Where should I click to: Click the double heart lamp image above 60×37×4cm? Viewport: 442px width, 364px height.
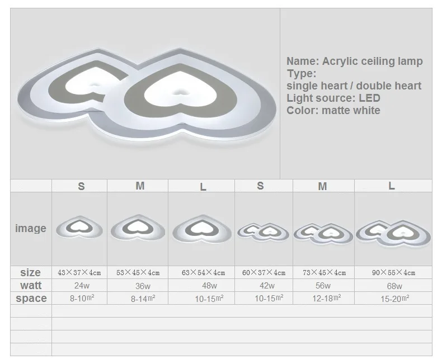coord(263,232)
